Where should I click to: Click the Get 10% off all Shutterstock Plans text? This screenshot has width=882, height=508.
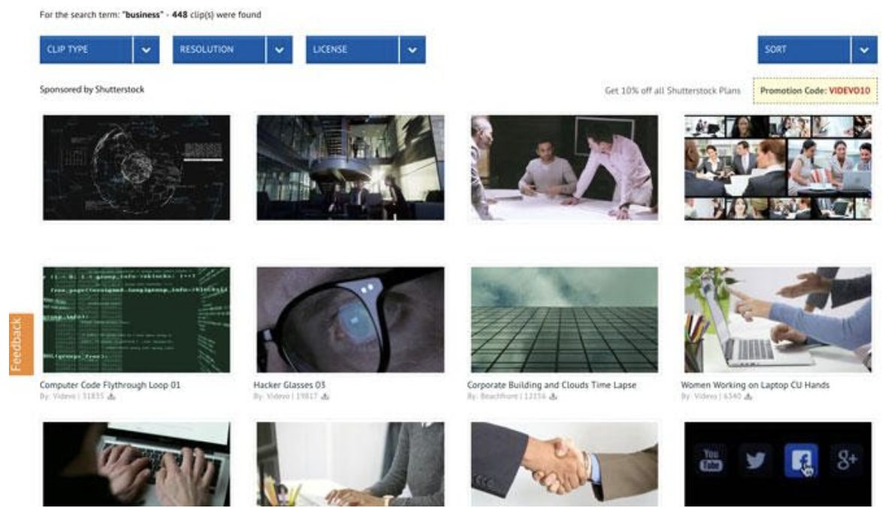point(672,91)
